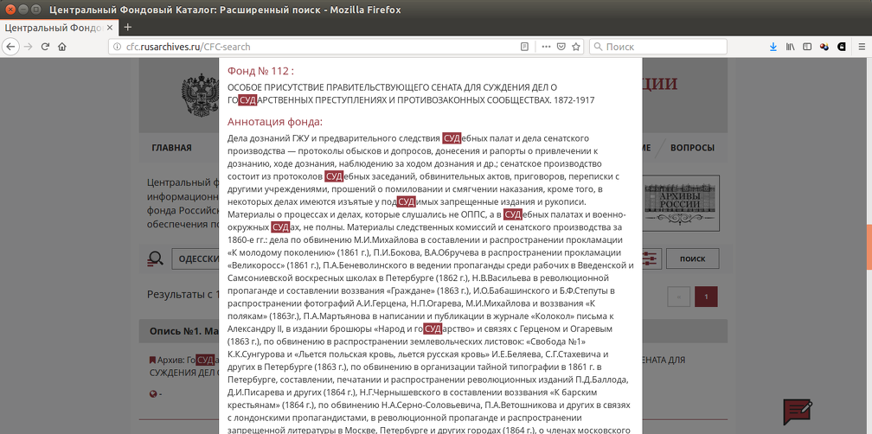The height and width of the screenshot is (434, 872).
Task: Close the Центральный Фондовый Каталог tab
Action: pyautogui.click(x=110, y=27)
